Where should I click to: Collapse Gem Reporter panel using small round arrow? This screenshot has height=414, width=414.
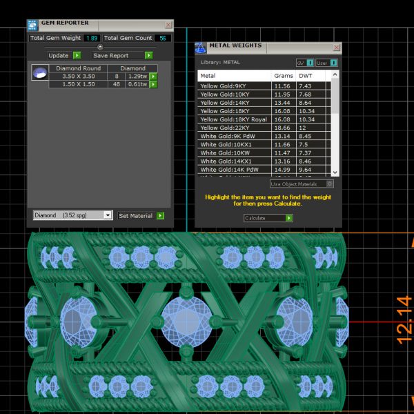click(100, 47)
